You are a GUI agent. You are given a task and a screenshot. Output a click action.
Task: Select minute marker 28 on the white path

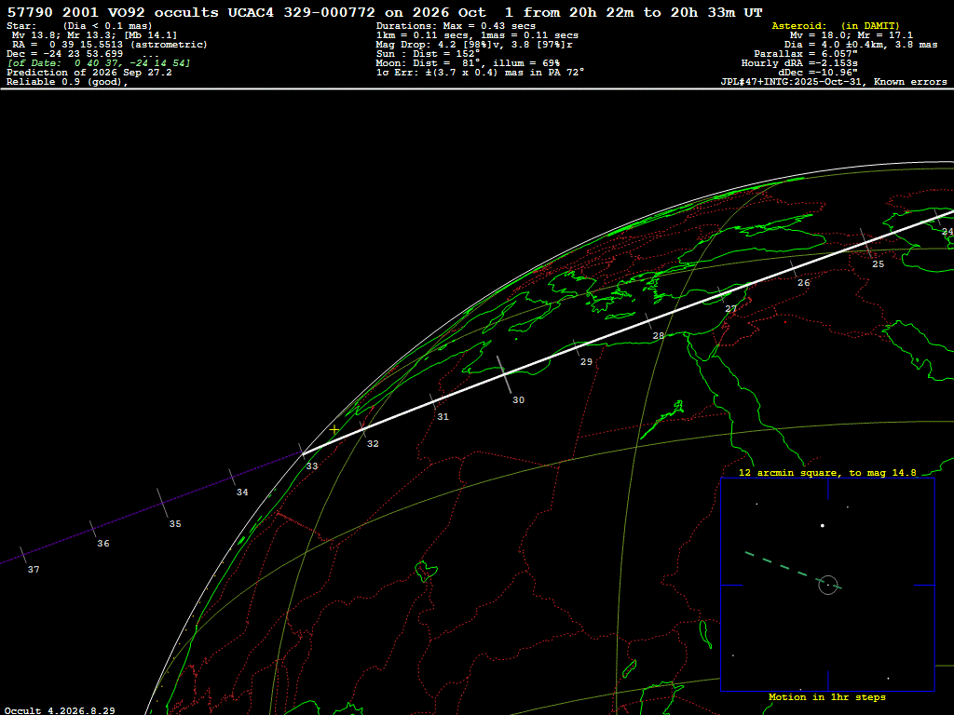659,335
